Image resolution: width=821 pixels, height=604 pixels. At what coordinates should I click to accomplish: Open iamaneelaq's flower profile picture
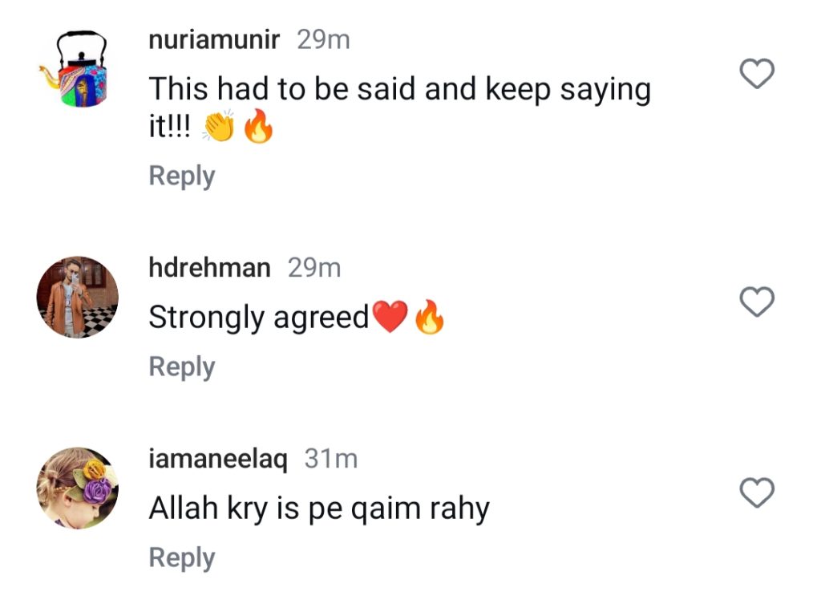[77, 488]
